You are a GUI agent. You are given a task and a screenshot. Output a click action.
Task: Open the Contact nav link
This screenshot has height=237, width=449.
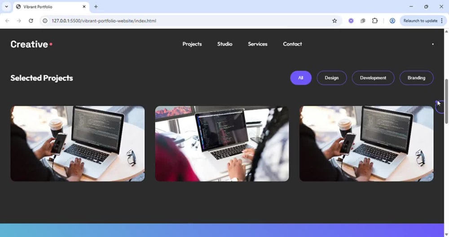pyautogui.click(x=292, y=44)
